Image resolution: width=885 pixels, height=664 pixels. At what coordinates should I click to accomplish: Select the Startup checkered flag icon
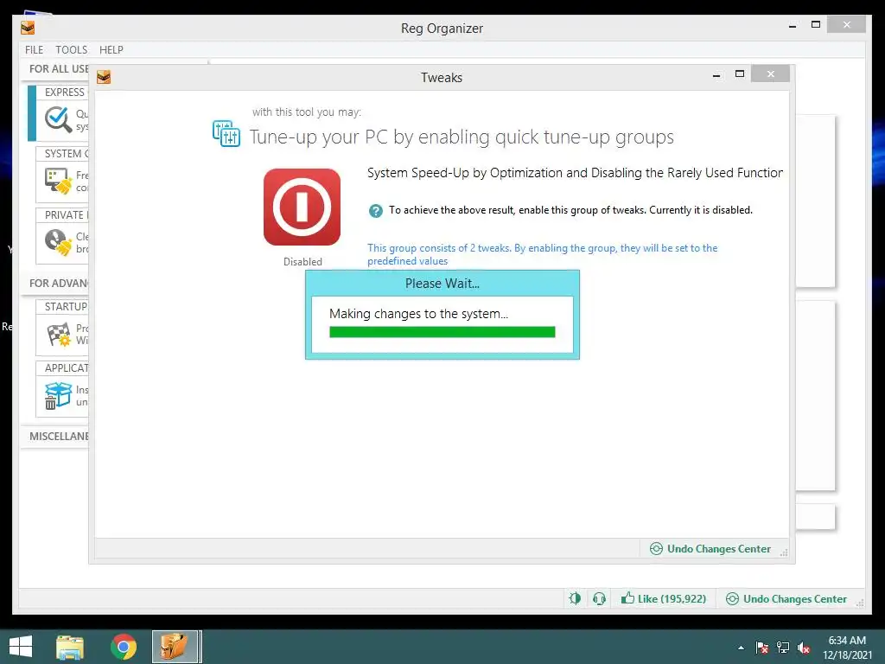click(x=58, y=335)
